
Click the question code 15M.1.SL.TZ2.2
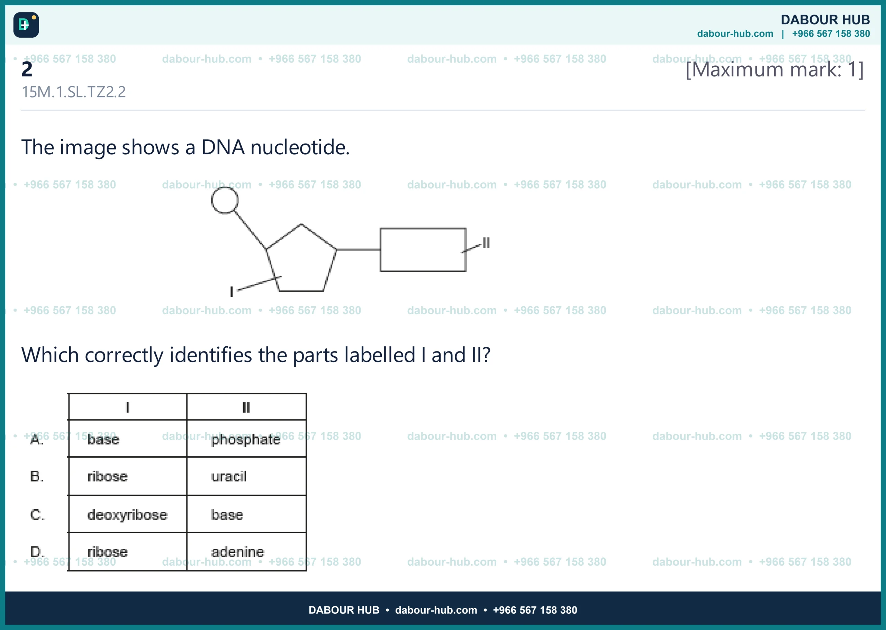[74, 92]
